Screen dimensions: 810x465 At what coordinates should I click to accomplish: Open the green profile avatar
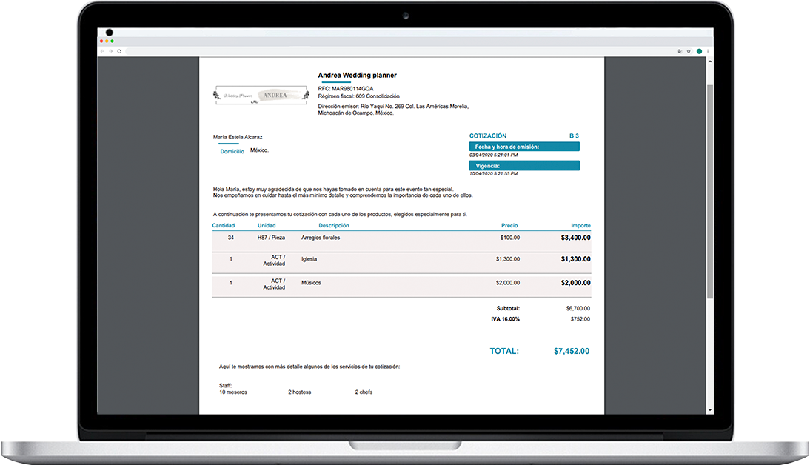click(699, 51)
